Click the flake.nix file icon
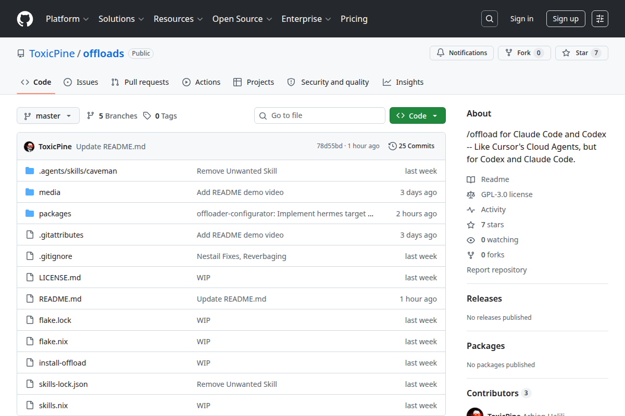 (30, 342)
